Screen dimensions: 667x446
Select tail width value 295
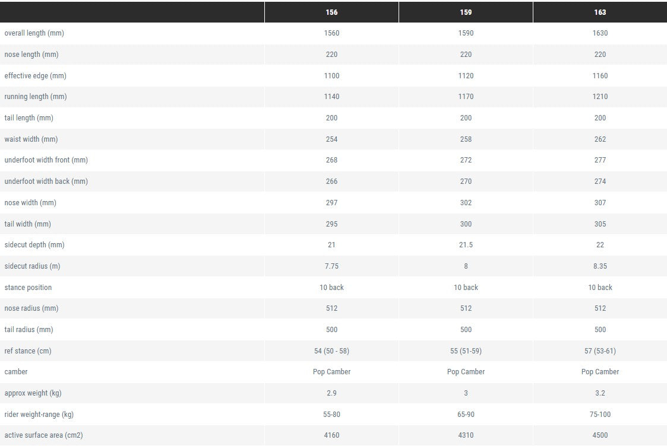pyautogui.click(x=331, y=224)
